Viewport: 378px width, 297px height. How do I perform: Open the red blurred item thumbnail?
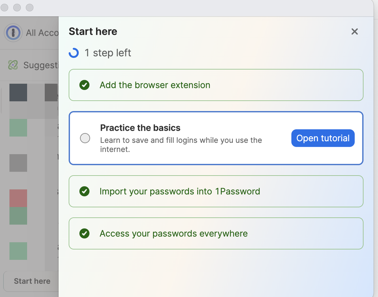18,198
